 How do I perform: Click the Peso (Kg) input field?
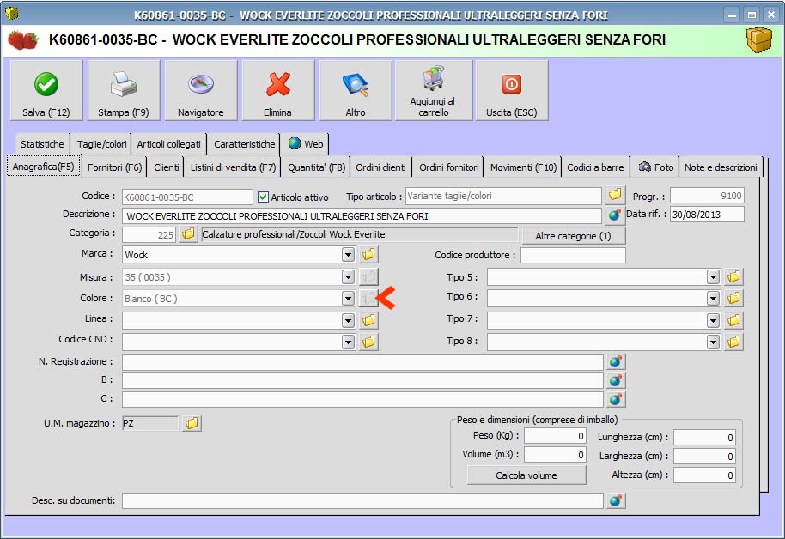pyautogui.click(x=555, y=436)
